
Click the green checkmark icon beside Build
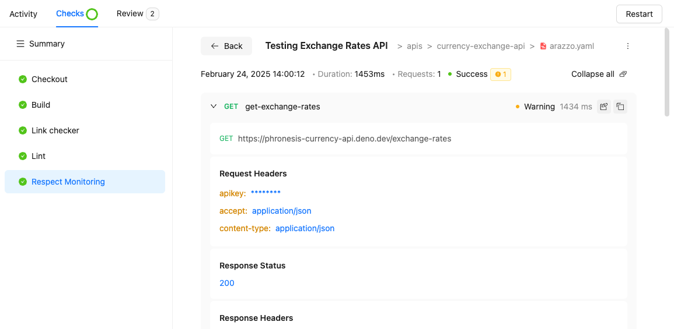[23, 105]
